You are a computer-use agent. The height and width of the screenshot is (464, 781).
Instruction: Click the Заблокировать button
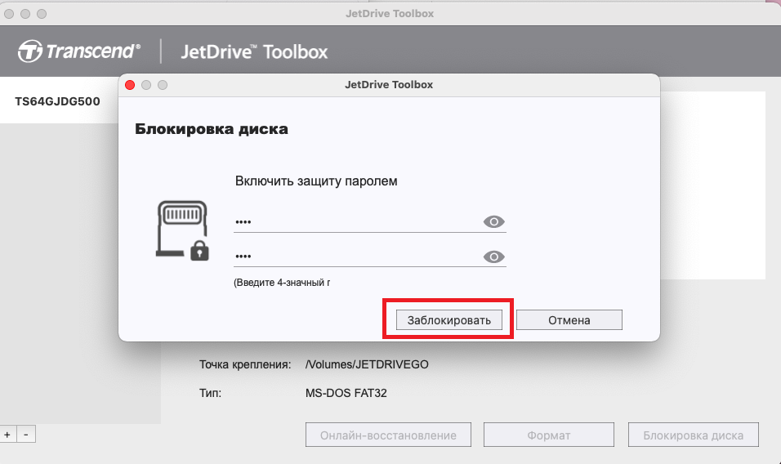coord(449,319)
